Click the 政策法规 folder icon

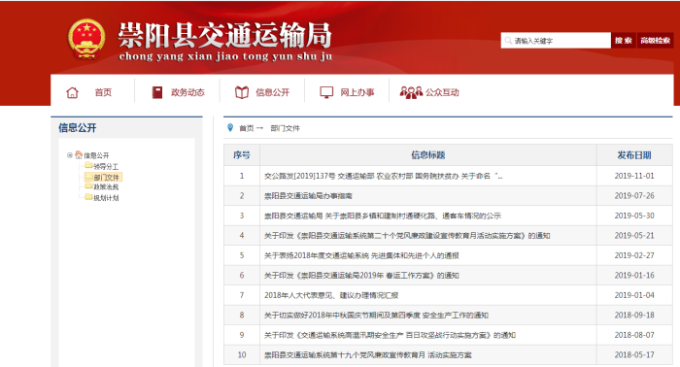point(88,186)
